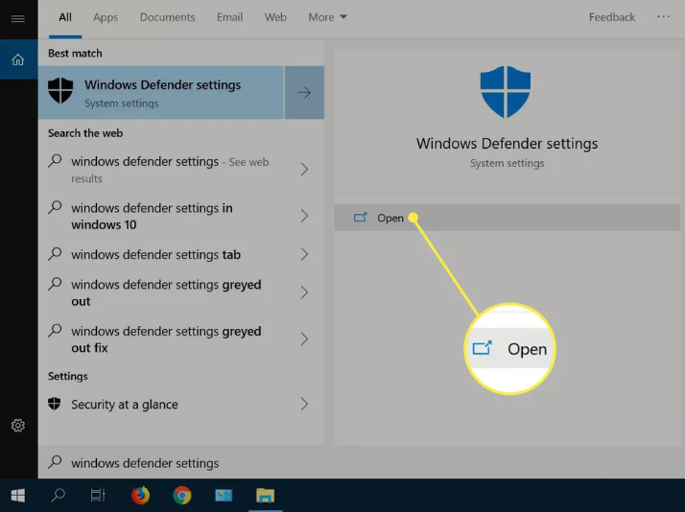
Task: Expand the More dropdown
Action: tap(327, 17)
